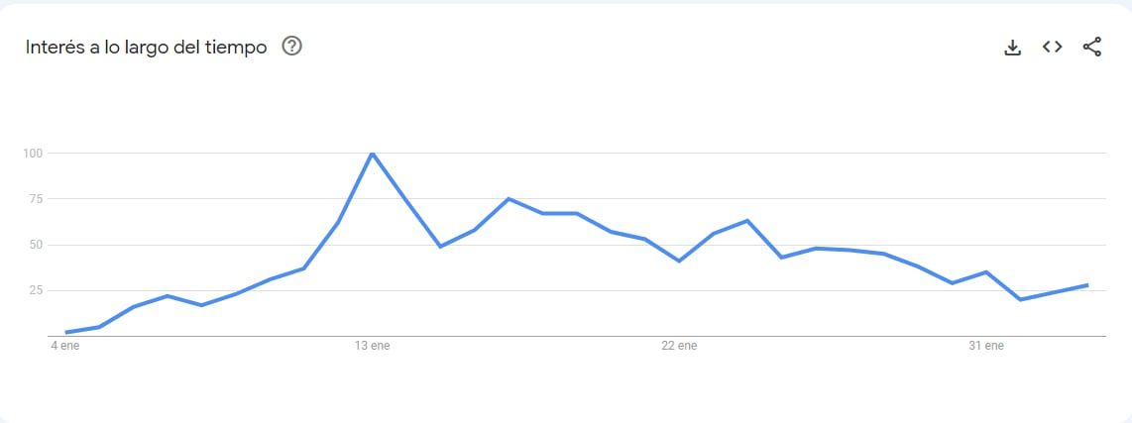Click the last data point of the line

point(1087,284)
